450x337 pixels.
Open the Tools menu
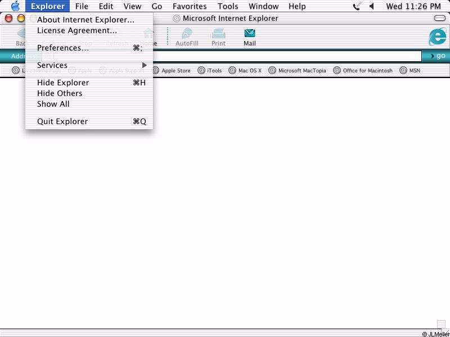point(228,6)
